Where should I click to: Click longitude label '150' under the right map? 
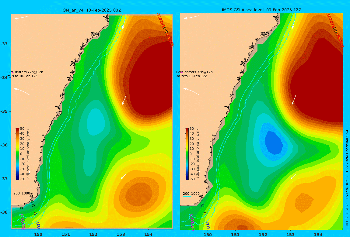coord(208,234)
